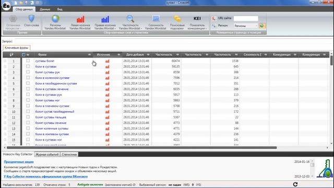Open the Стоп-слова shield tool

pyautogui.click(x=31, y=21)
